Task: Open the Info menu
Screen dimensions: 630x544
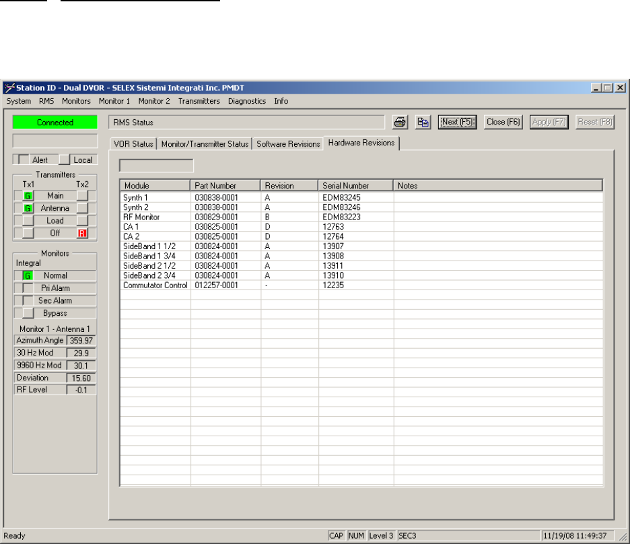Action: [x=281, y=101]
